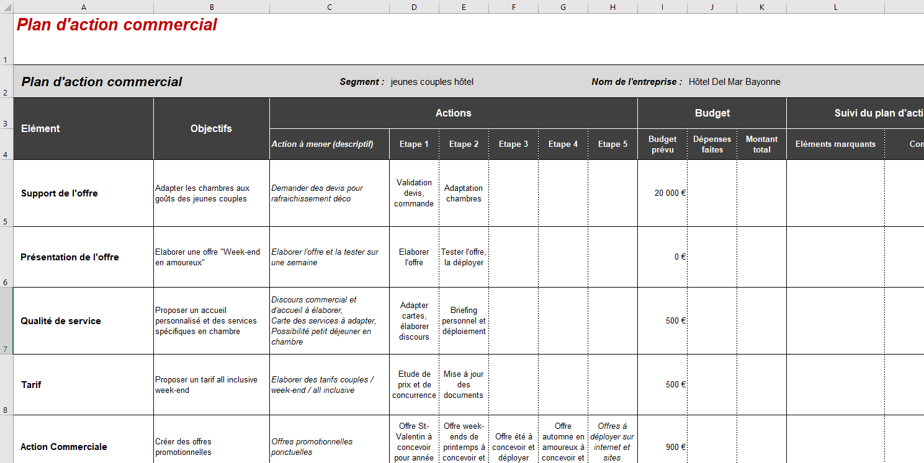Select 'Discours commercial et d'accueil' action cell
Image resolution: width=924 pixels, height=463 pixels.
pos(330,320)
